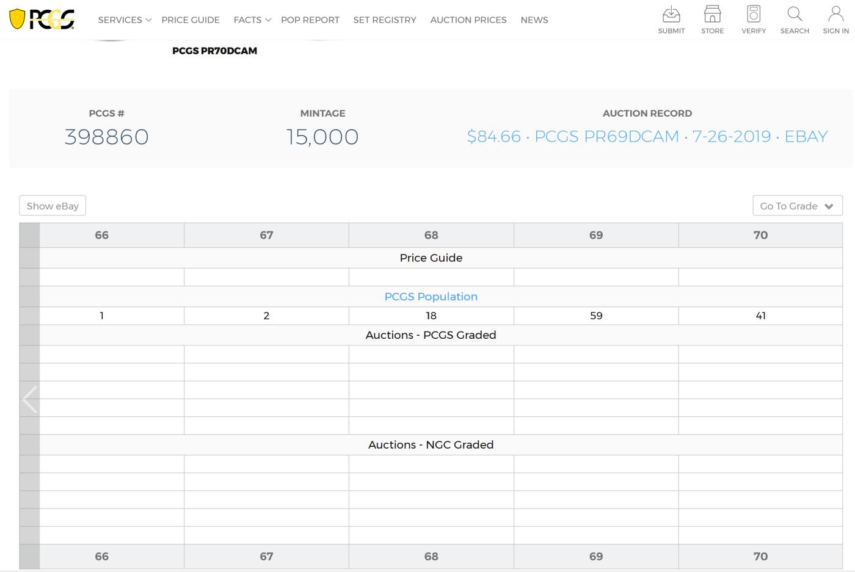The image size is (855, 572).
Task: Expand the Facts menu
Action: tap(252, 20)
